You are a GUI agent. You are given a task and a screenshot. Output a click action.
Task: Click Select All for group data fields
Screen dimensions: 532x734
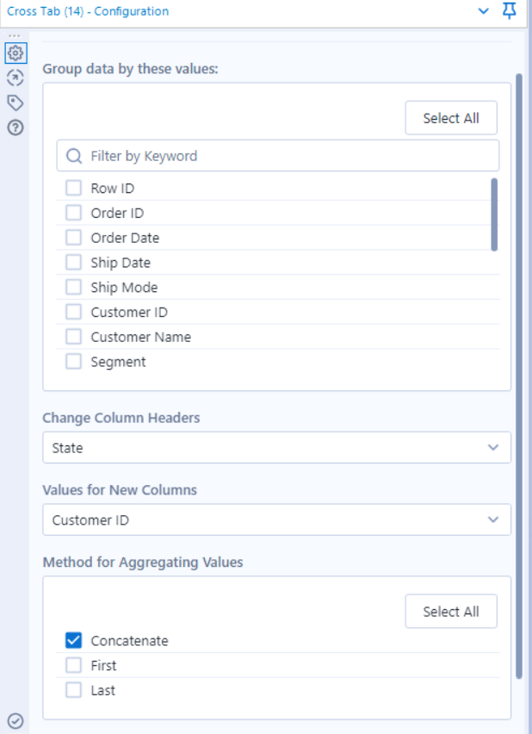(451, 118)
